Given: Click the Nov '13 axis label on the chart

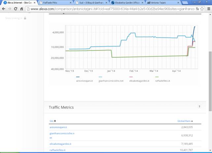Looking at the screenshot, I should click(x=70, y=71).
